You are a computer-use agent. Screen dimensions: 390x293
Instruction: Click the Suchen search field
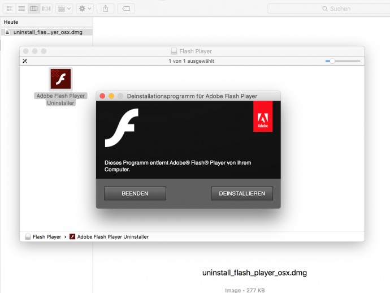tap(329, 8)
